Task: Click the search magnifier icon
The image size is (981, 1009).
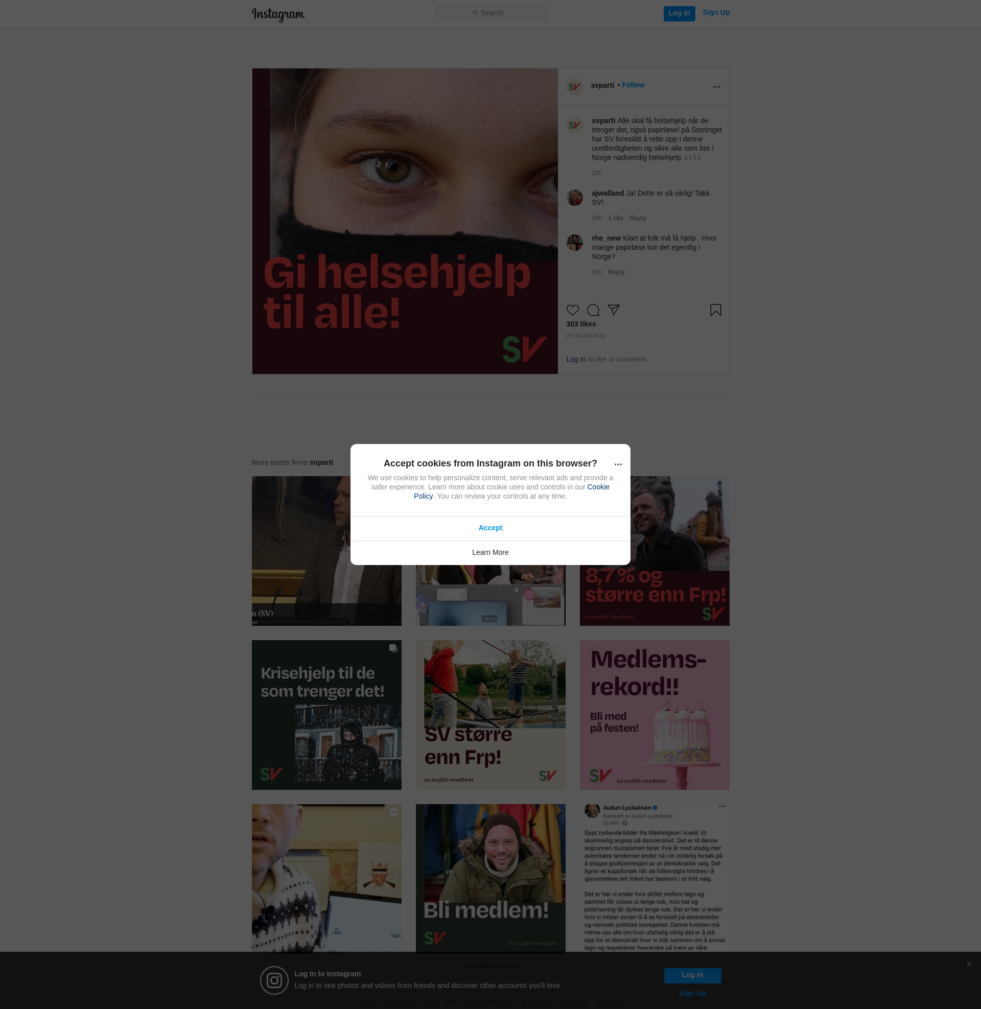Action: (x=475, y=13)
